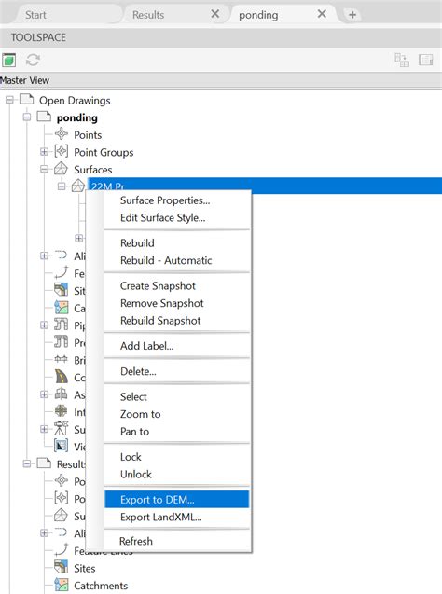Screen dimensions: 442x594
Task: Click the Corridors road icon
Action: pos(62,377)
